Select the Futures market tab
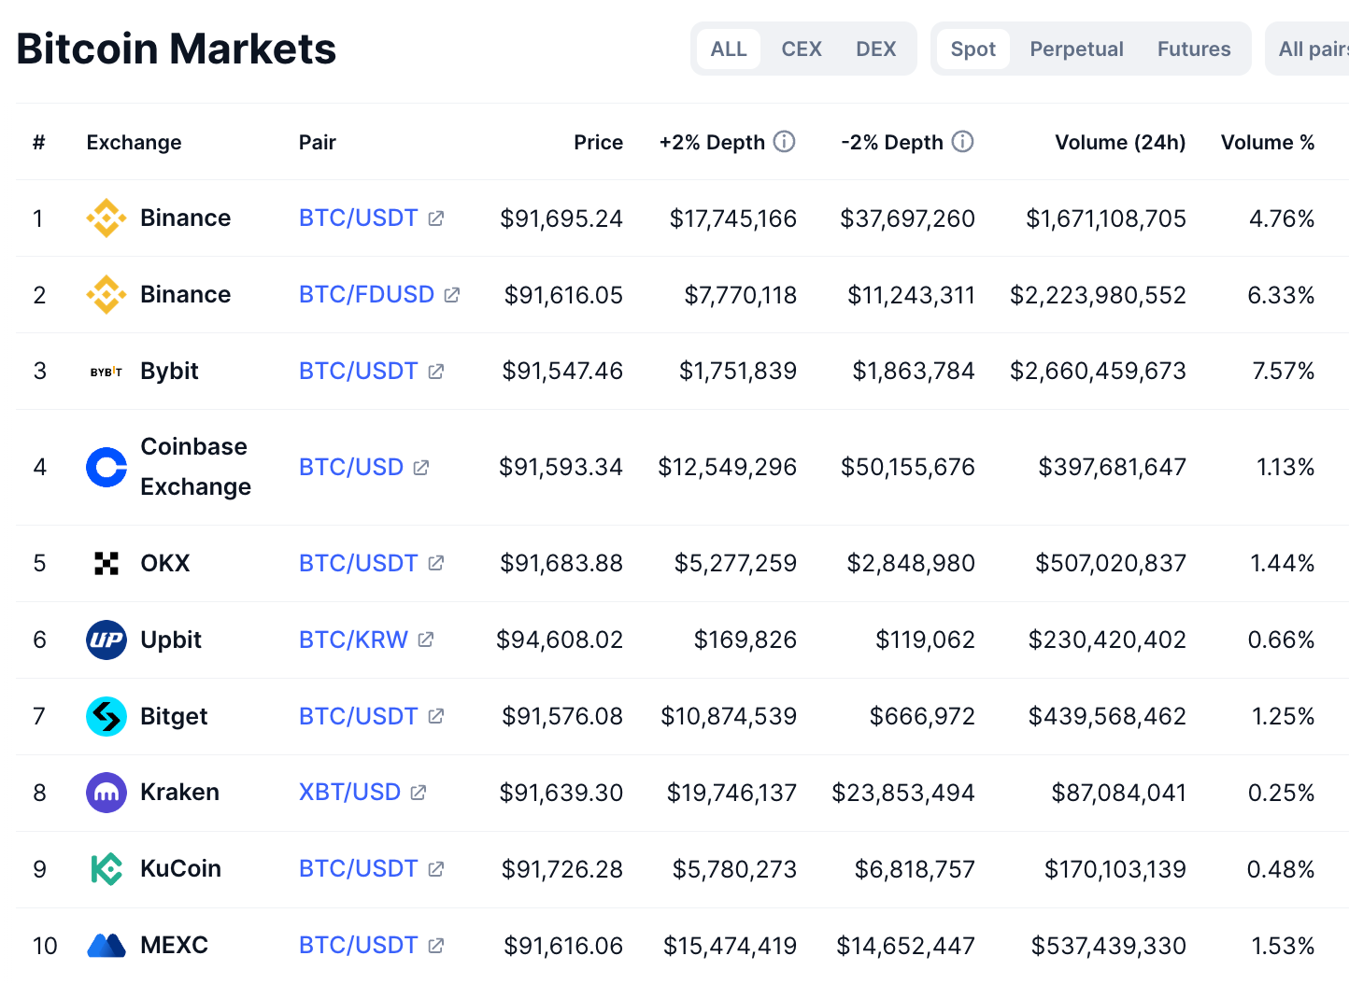The height and width of the screenshot is (984, 1349). [x=1193, y=49]
